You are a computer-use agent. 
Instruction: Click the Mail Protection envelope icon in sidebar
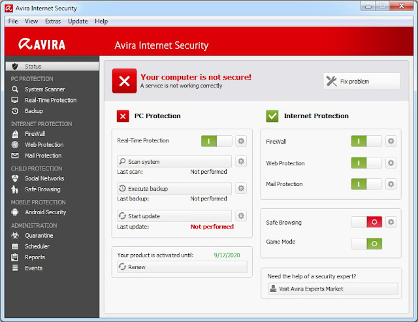[15, 155]
